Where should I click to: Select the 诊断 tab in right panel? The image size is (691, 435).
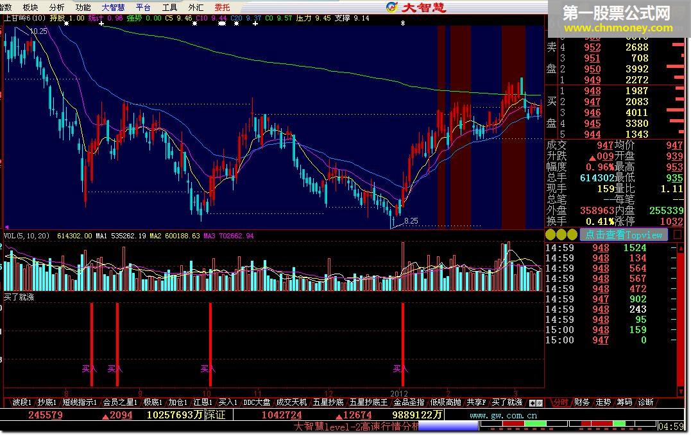coord(645,402)
